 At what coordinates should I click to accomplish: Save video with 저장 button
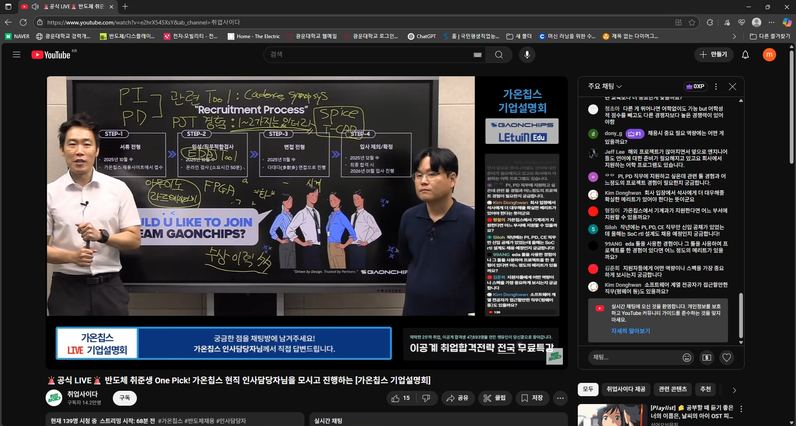[x=532, y=398]
